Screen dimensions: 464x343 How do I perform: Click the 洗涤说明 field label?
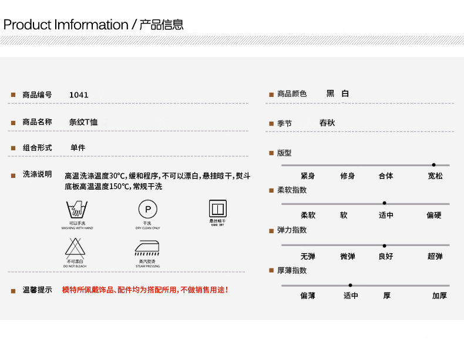coord(37,174)
